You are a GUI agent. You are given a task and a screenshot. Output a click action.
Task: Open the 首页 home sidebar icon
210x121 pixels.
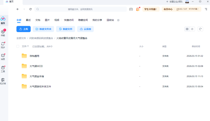point(3,20)
